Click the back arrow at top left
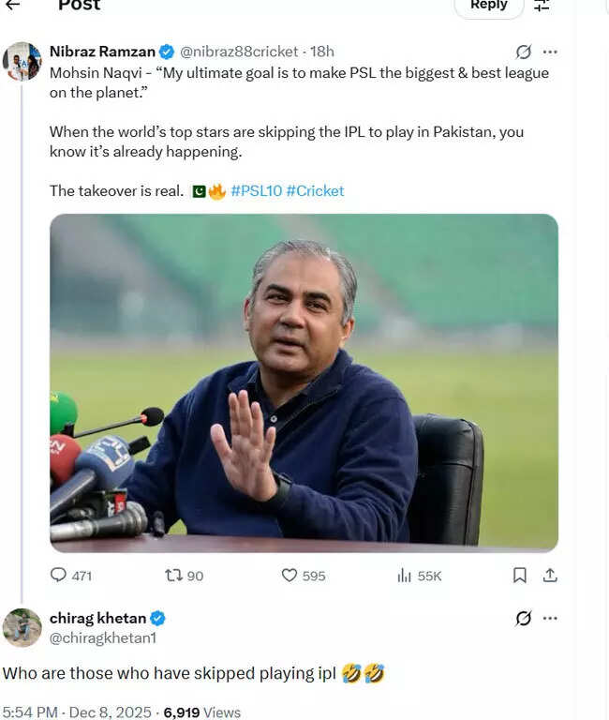 12,5
